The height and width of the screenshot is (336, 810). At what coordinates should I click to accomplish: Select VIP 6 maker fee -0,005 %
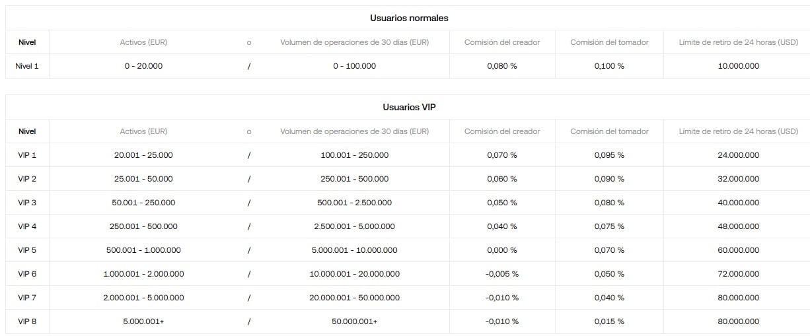[502, 274]
